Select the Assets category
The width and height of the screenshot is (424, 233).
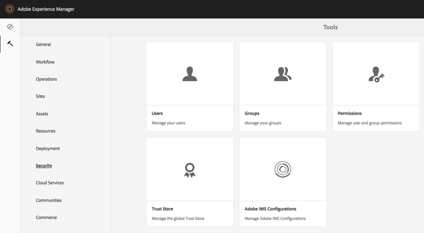coord(42,113)
